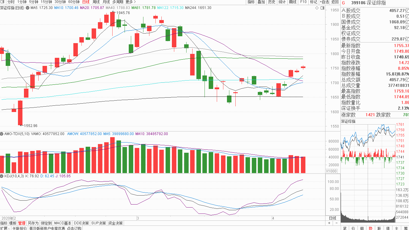Viewport: 409px width, 230px height.
Task: Click the 日线 label at chart corner
Action: click(333, 218)
